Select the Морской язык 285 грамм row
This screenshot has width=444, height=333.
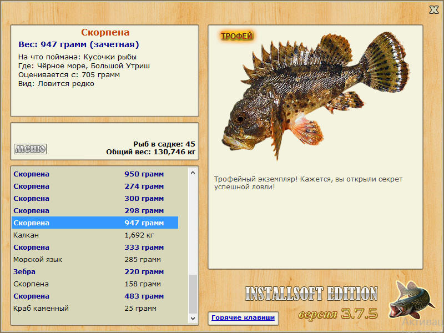coord(95,259)
